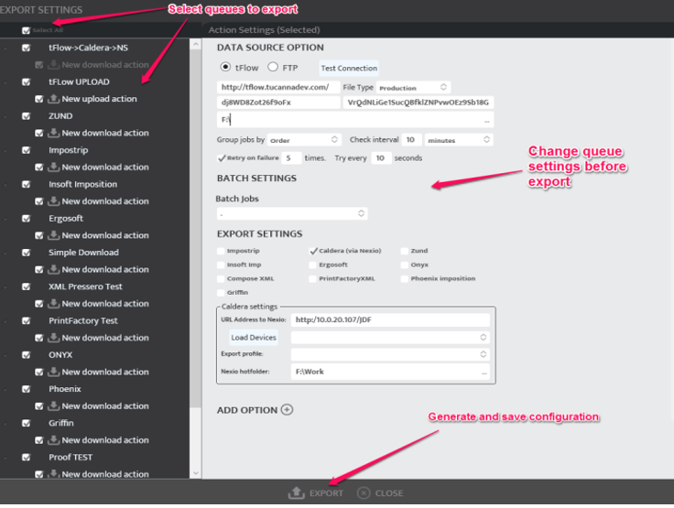Click download icon under XML Pressero Test
The width and height of the screenshot is (674, 508).
tap(53, 303)
